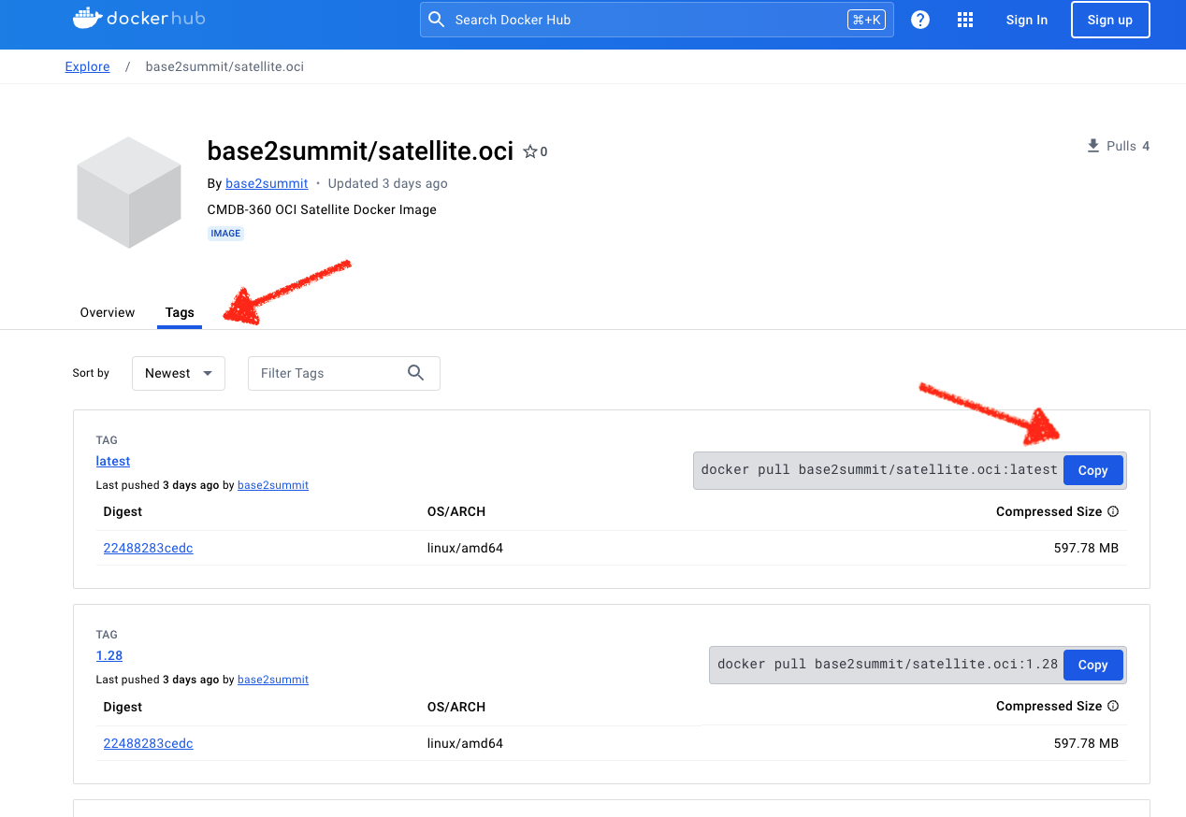Click the Compressed Size info icon for 1.28
This screenshot has width=1186, height=817.
point(1113,706)
